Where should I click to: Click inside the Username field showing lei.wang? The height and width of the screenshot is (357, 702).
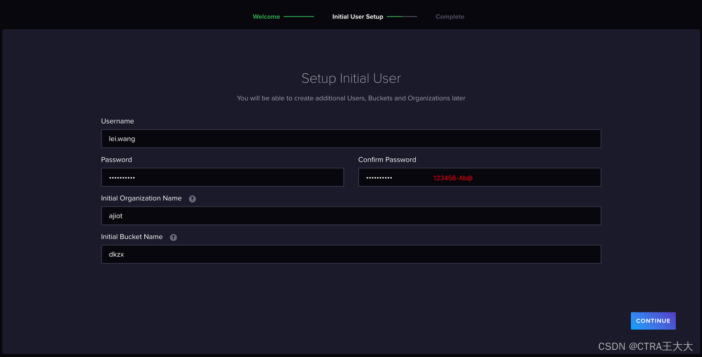point(351,139)
